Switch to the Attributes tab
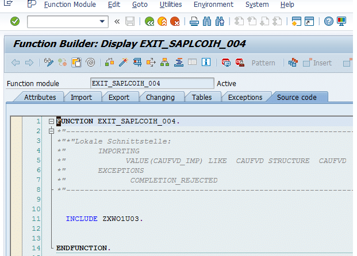This screenshot has height=256, width=357. click(40, 98)
